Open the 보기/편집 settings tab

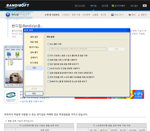coord(34,63)
